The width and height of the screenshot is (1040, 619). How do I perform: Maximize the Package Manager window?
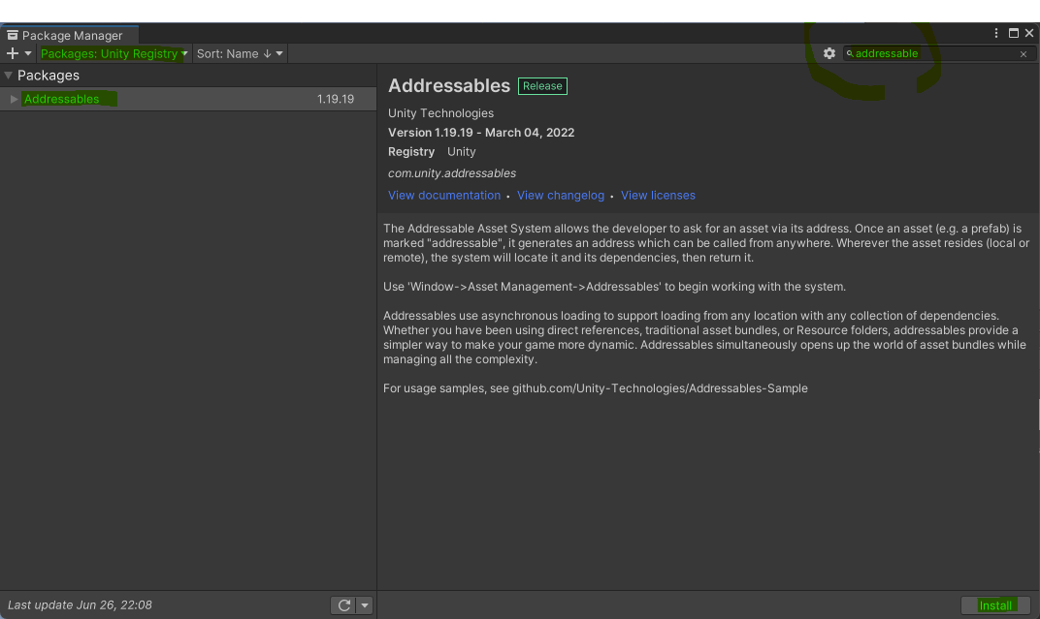1014,33
